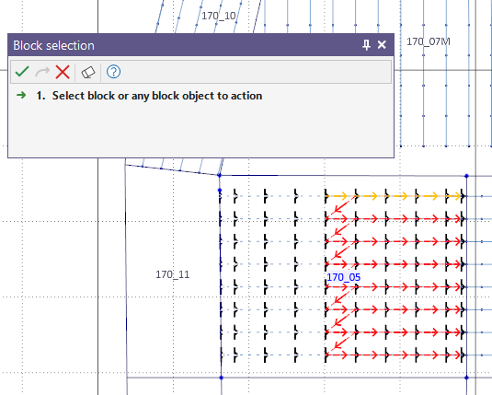Viewport: 492px width, 395px height.
Task: Click the green step arrow indicator
Action: 21,95
